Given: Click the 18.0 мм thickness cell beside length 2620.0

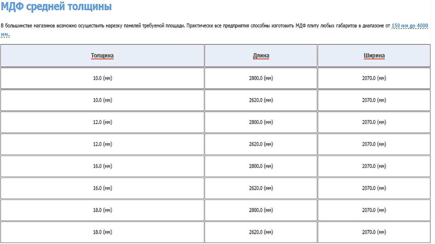Looking at the screenshot, I should pos(102,232).
